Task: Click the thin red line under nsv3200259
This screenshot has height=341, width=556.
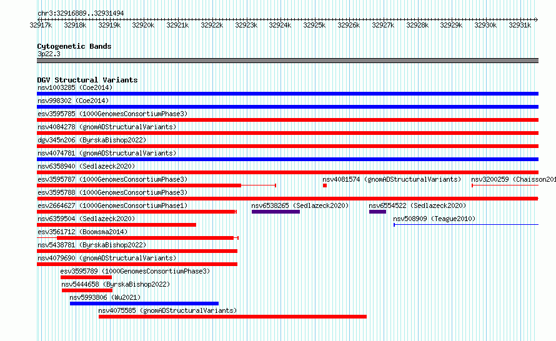Action: click(505, 185)
